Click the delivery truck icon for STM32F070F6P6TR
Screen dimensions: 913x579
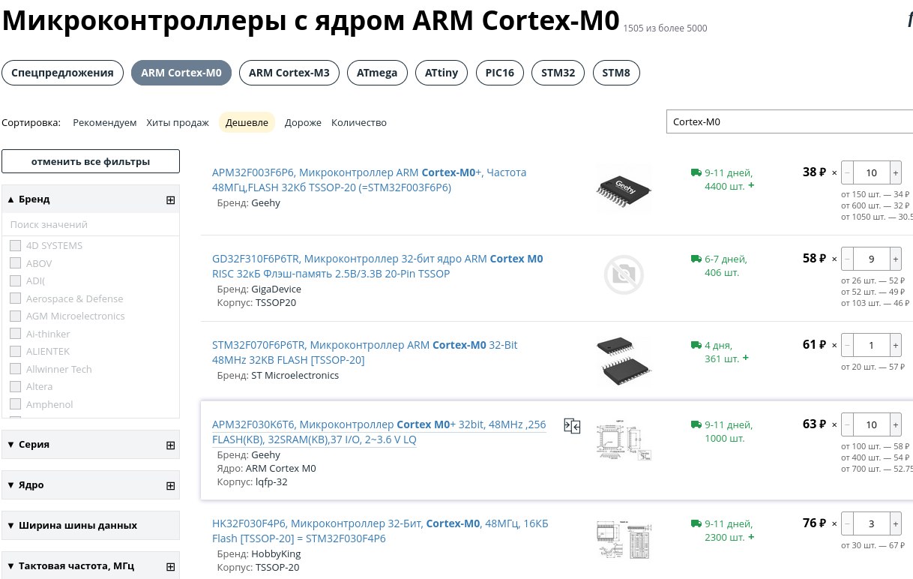click(x=696, y=345)
